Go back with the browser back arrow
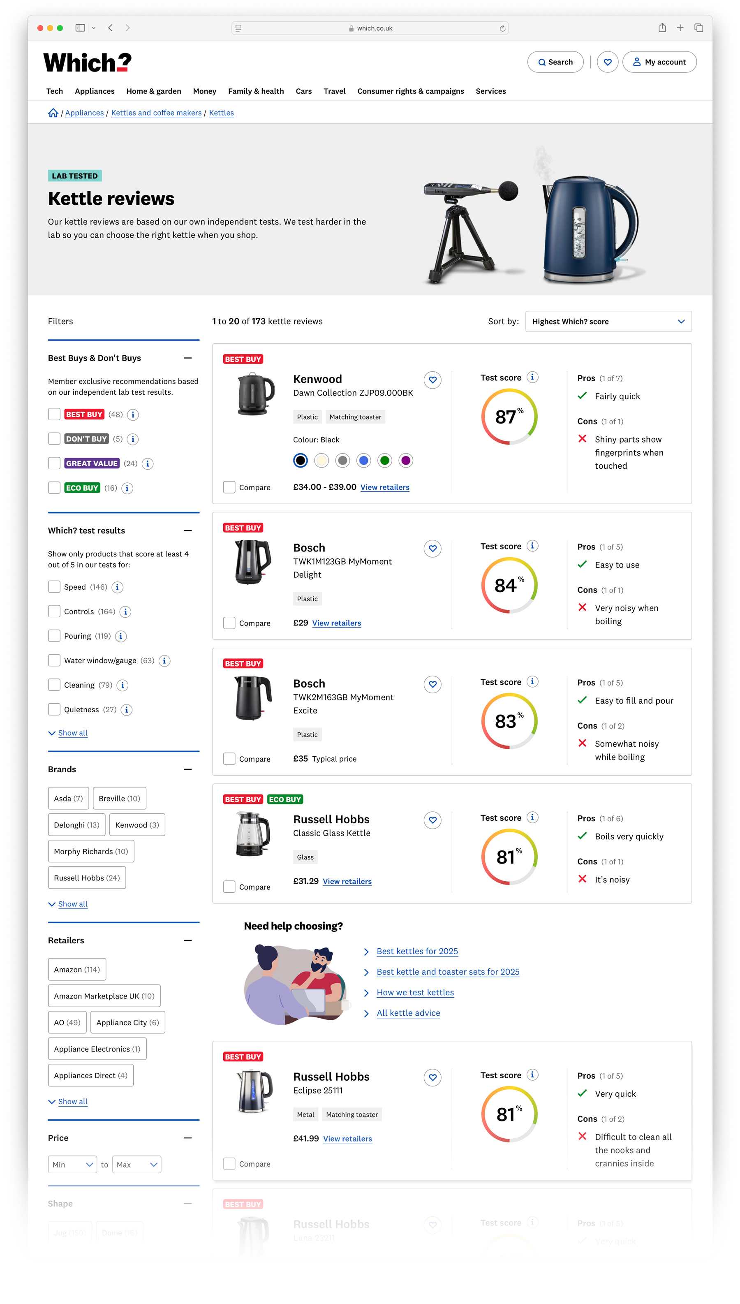 110,28
